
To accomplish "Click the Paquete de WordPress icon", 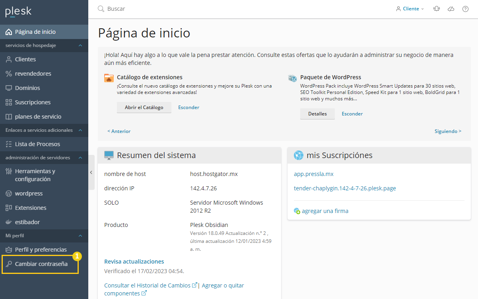I will 293,78.
